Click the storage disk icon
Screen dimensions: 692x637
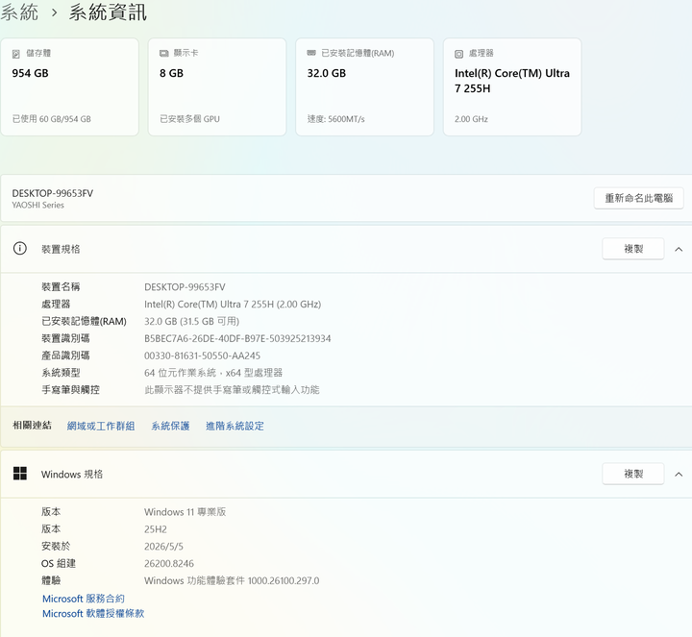tap(16, 54)
